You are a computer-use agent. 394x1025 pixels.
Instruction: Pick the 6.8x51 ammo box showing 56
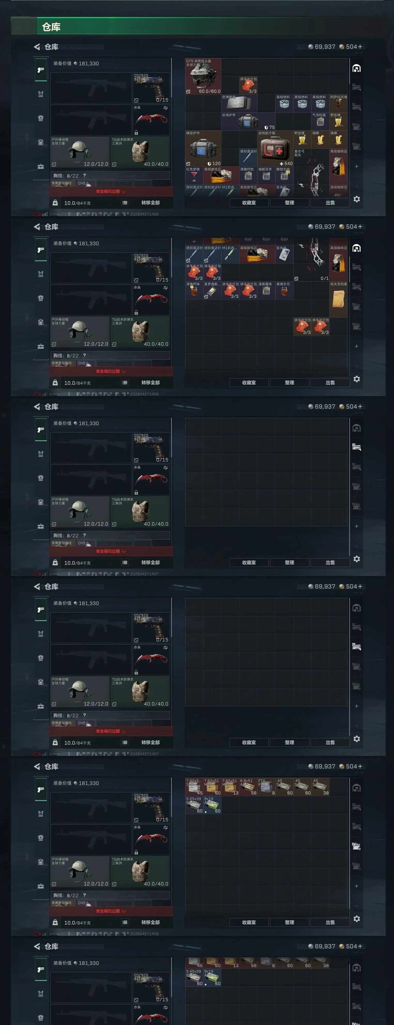click(x=248, y=787)
